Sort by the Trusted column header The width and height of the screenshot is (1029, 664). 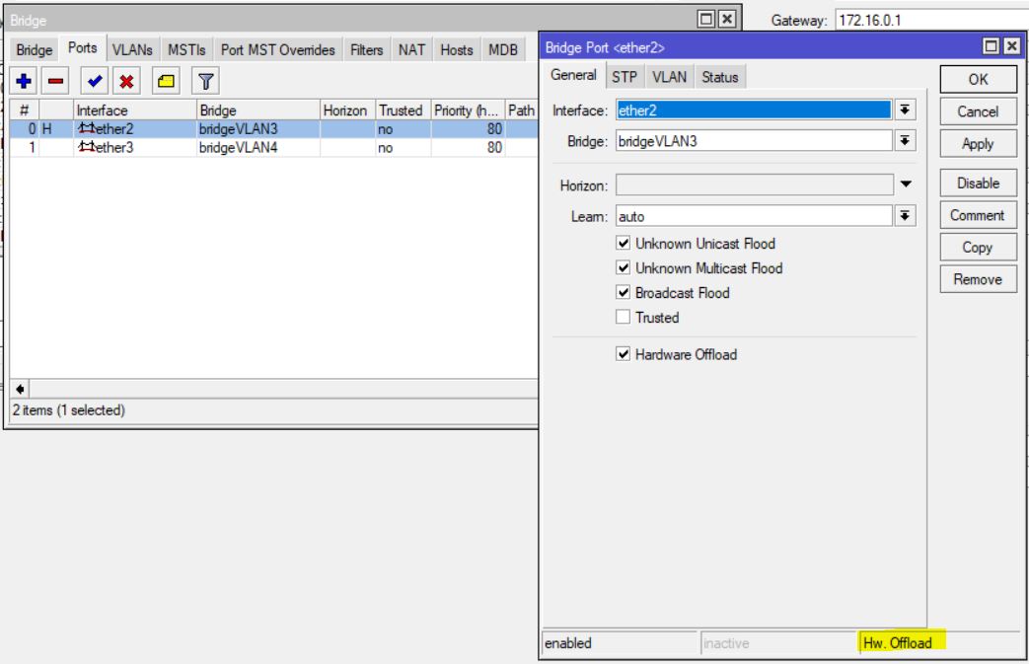point(403,111)
